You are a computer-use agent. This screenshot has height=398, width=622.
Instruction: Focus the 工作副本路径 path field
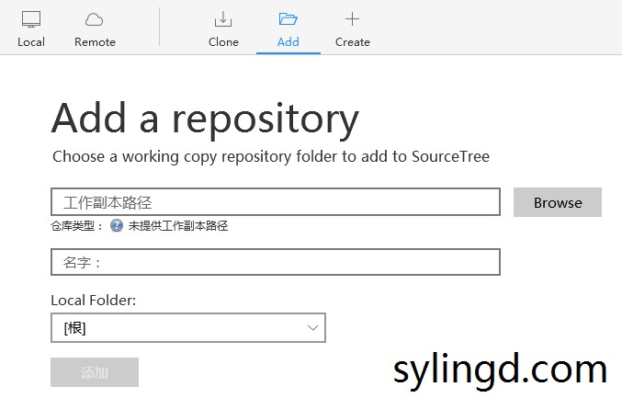pos(276,202)
